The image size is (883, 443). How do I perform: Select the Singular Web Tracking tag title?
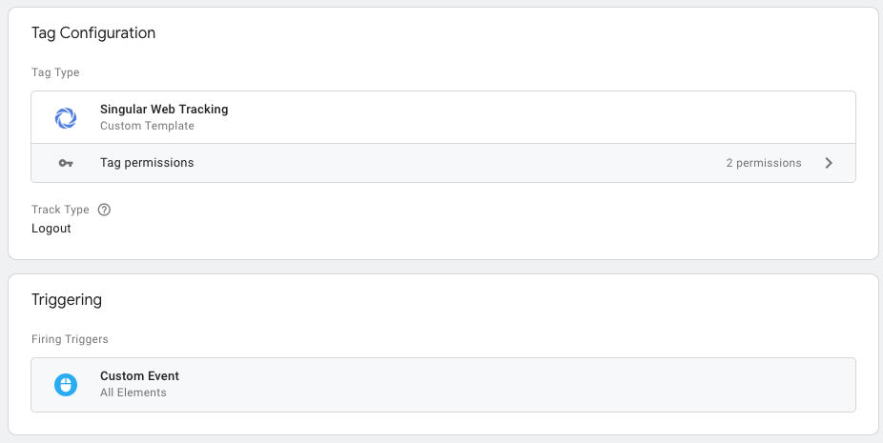pyautogui.click(x=164, y=110)
